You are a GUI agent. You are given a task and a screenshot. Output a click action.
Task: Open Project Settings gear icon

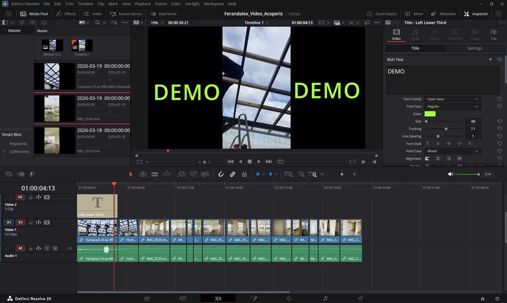(x=497, y=298)
